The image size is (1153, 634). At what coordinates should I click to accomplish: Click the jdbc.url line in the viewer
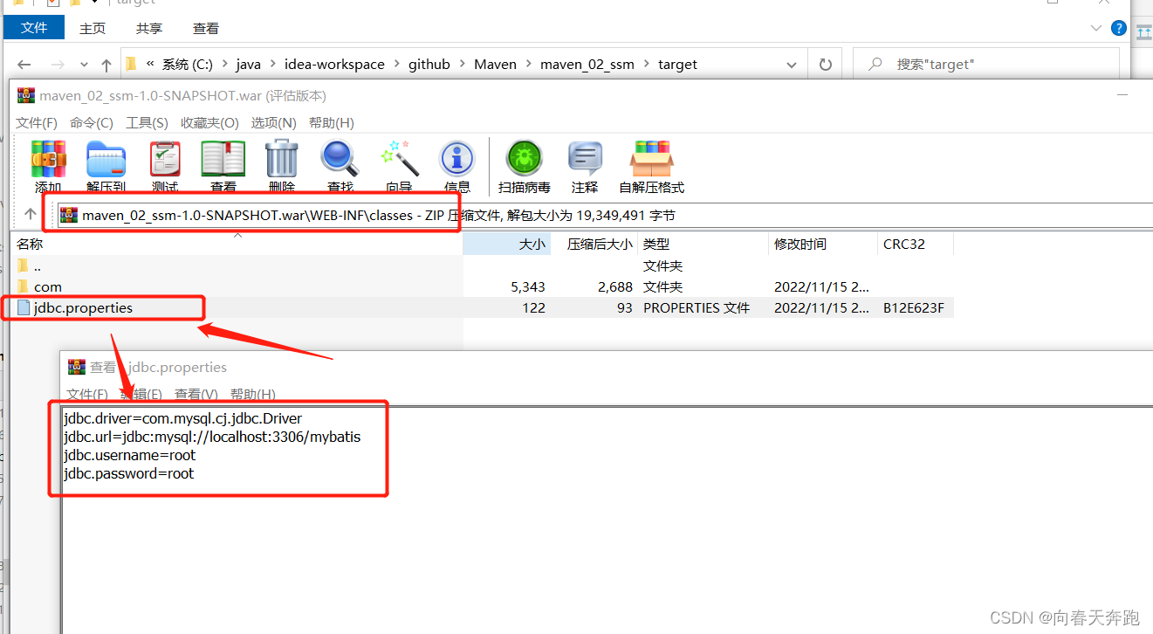[x=212, y=437]
